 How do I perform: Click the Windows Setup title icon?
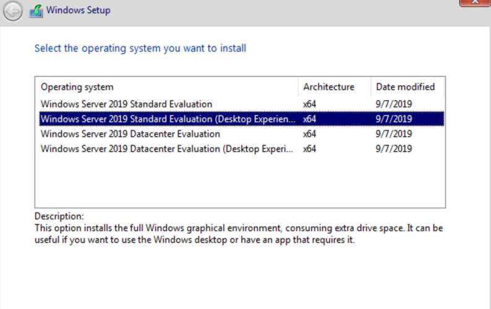pos(36,11)
